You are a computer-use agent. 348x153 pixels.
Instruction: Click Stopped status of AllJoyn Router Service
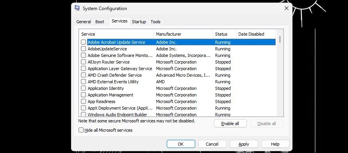point(223,62)
